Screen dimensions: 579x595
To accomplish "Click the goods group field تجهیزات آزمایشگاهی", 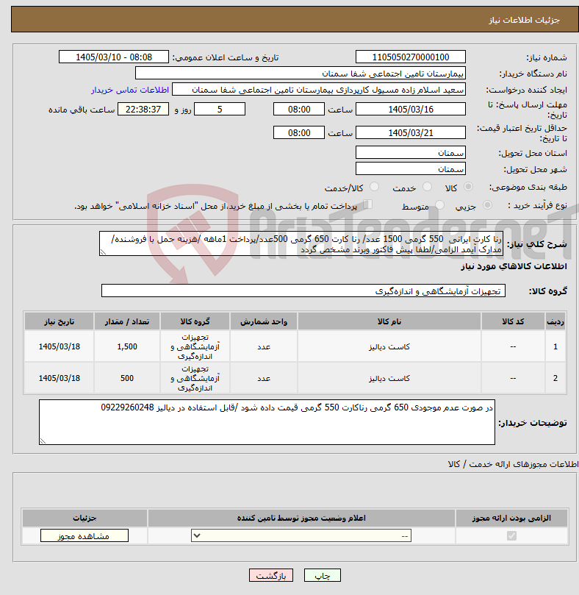I will pyautogui.click(x=303, y=291).
